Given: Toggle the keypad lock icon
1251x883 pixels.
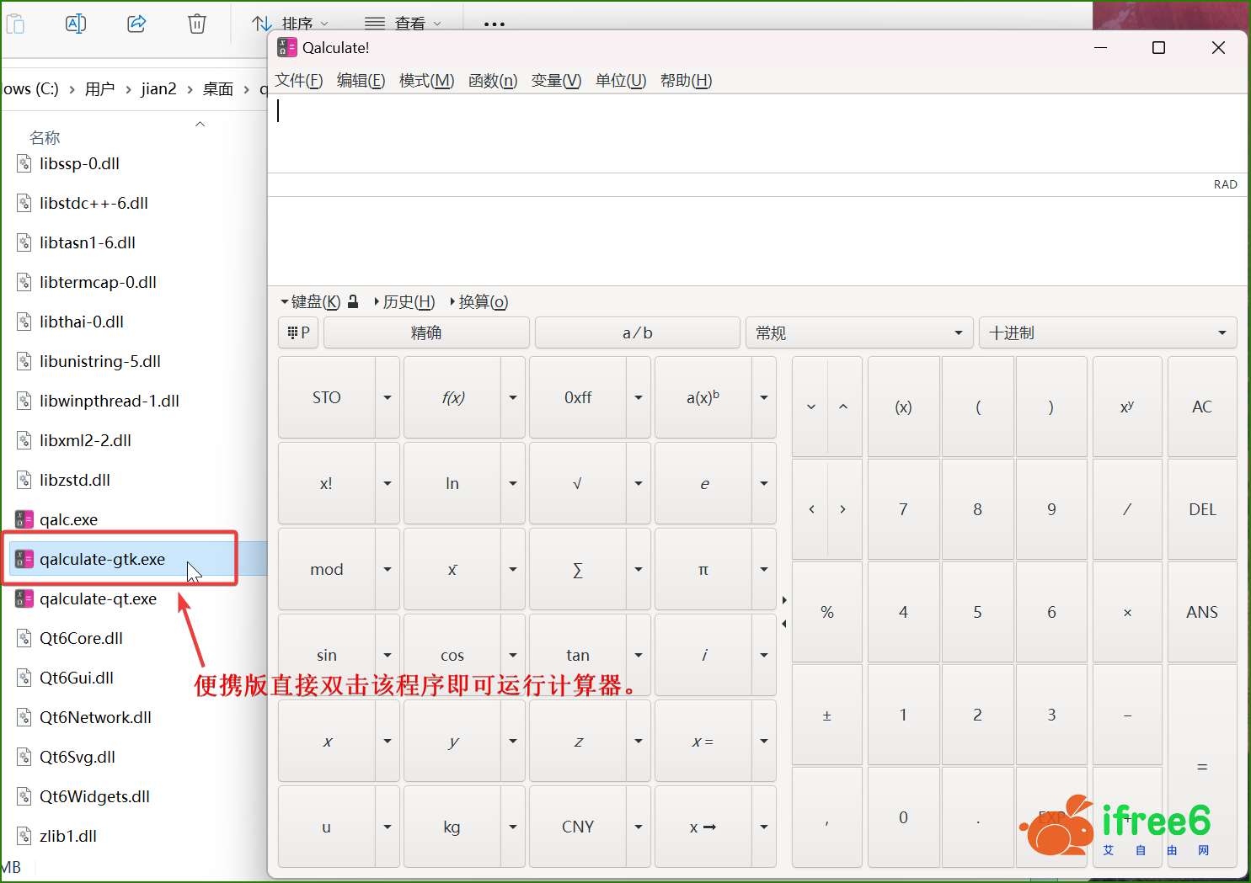Looking at the screenshot, I should [354, 301].
